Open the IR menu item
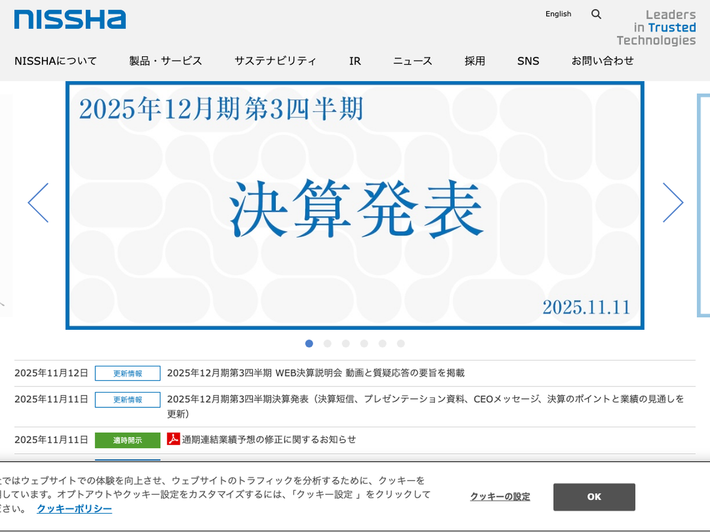The height and width of the screenshot is (532, 710). click(355, 61)
